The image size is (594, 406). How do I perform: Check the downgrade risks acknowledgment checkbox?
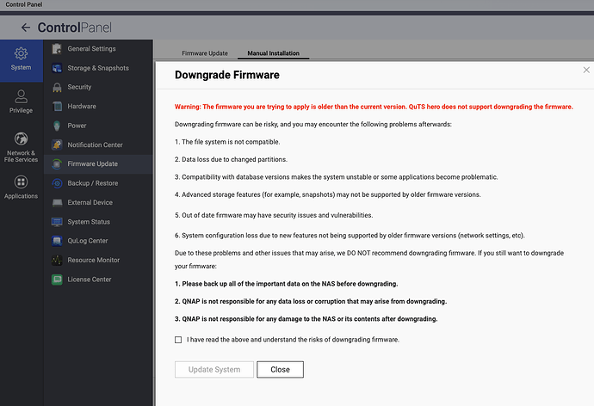point(178,340)
